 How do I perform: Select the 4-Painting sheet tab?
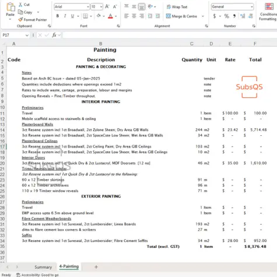tap(69, 267)
